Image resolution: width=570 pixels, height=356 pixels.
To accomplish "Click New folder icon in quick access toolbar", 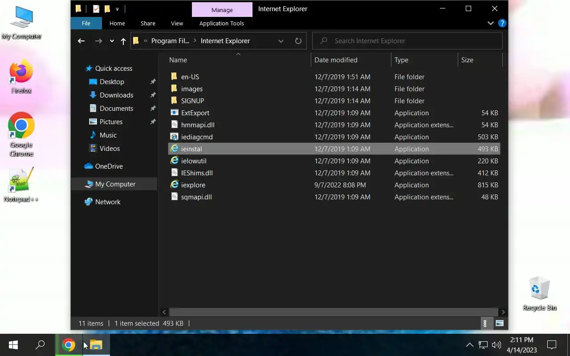I will pyautogui.click(x=107, y=9).
